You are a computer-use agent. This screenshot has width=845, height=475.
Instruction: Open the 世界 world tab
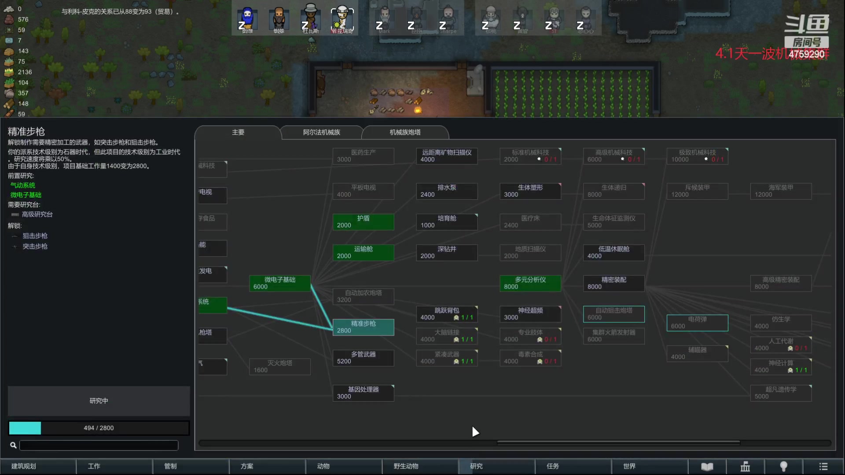[649, 467]
